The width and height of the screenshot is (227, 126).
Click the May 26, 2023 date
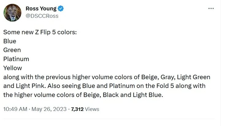tap(49, 109)
